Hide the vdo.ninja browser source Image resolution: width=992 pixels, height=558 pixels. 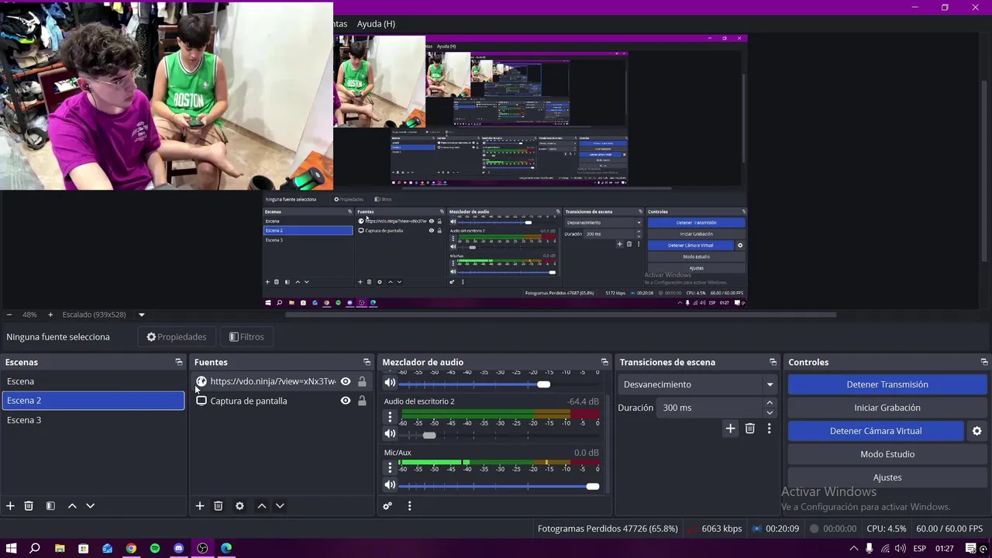click(346, 381)
